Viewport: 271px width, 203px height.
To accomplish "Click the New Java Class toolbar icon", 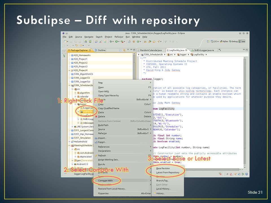I will pyautogui.click(x=138, y=41).
